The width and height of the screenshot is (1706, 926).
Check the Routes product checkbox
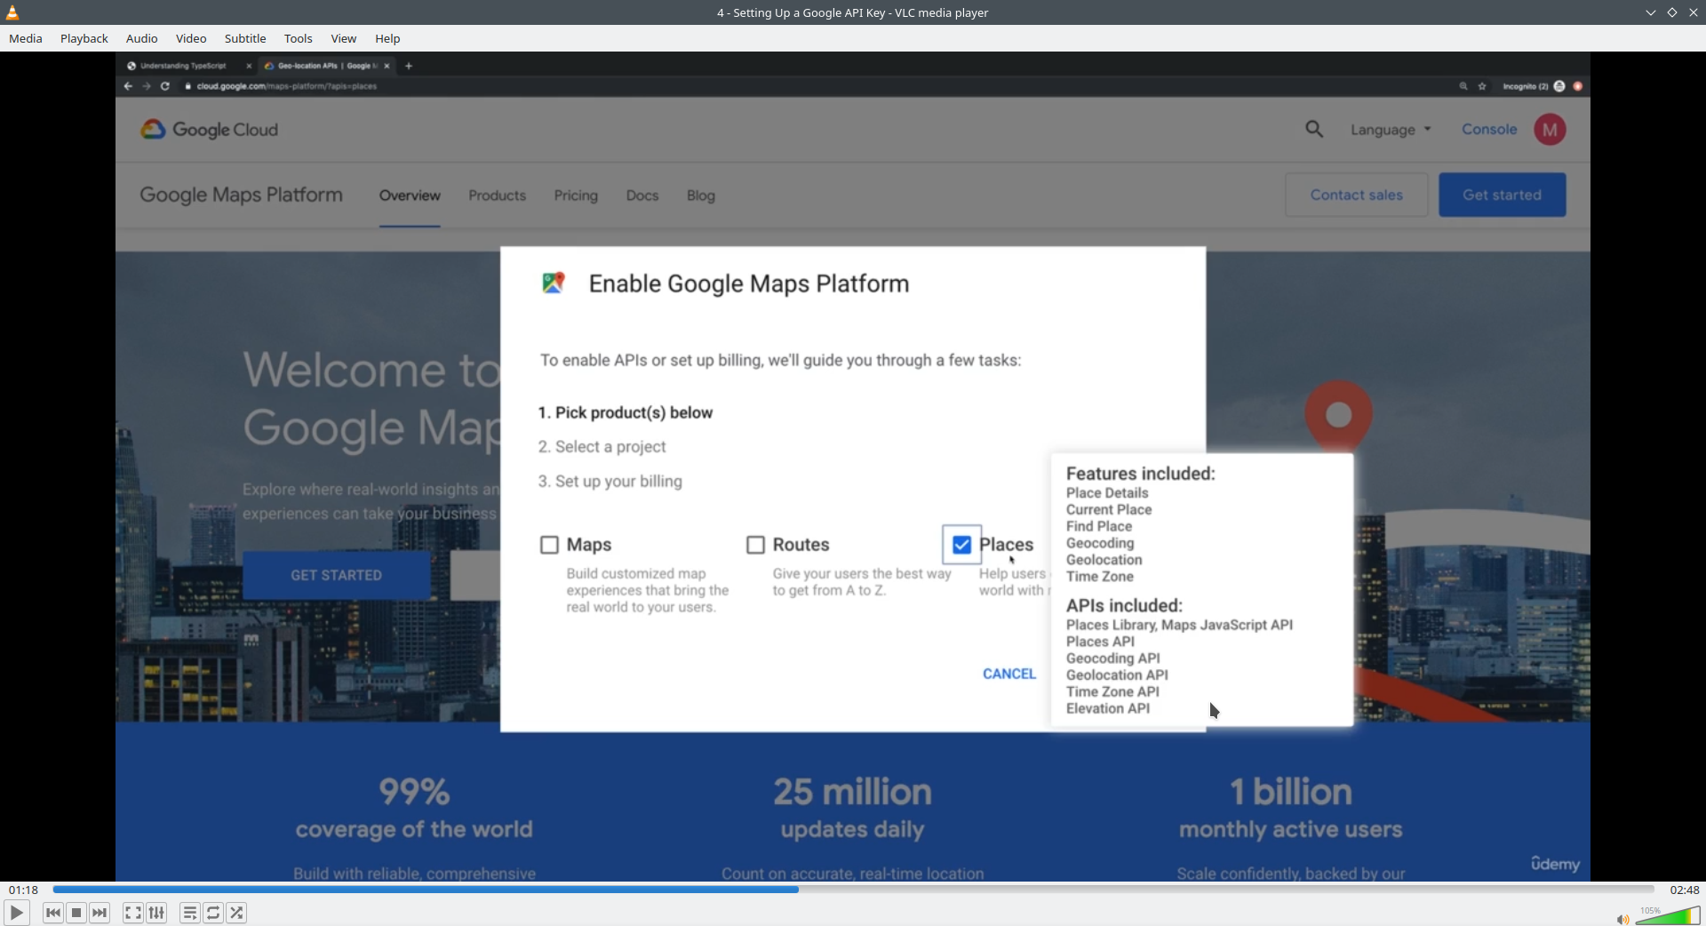(x=755, y=545)
